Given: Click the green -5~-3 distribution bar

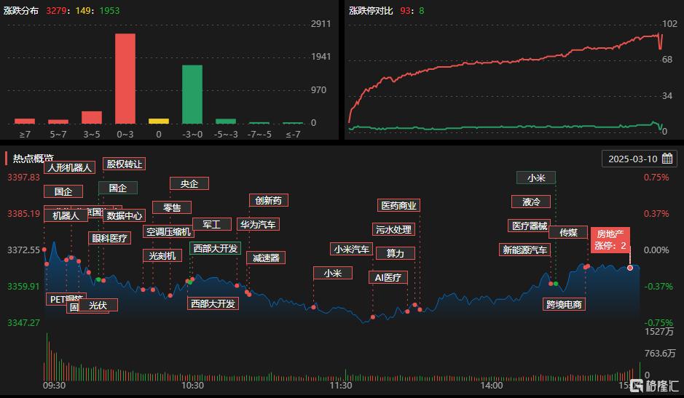Looking at the screenshot, I should point(226,122).
